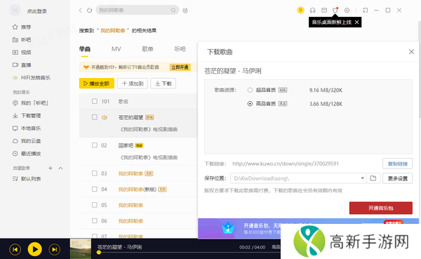
Task: Open the headphones icon in top bar
Action: point(312,11)
